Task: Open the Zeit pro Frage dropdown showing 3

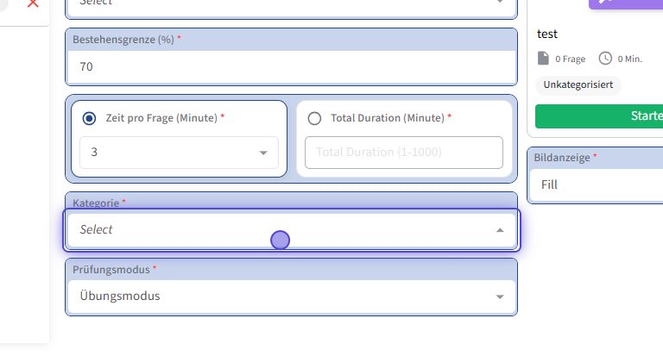Action: coord(179,153)
